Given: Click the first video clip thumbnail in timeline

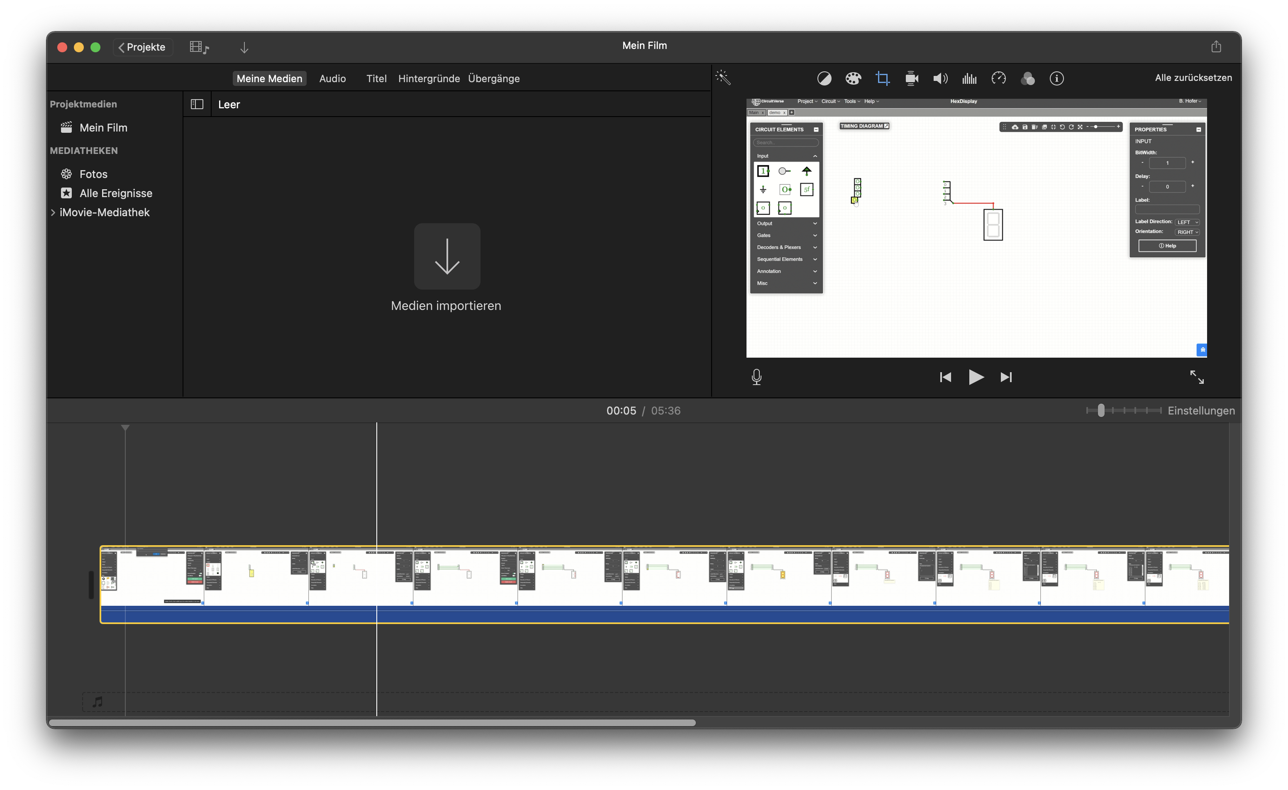Looking at the screenshot, I should coord(152,576).
